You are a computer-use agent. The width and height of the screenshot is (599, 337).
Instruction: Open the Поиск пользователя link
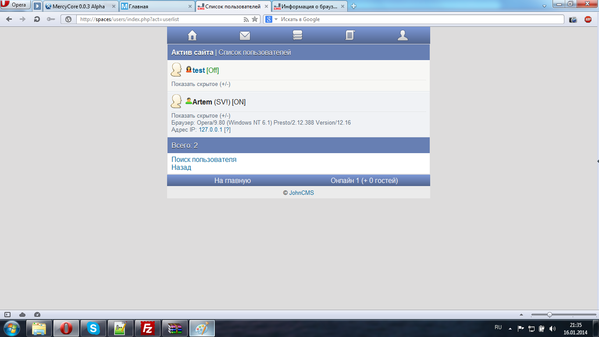[x=204, y=160]
